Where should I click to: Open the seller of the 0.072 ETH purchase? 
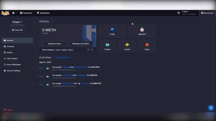tap(81, 67)
